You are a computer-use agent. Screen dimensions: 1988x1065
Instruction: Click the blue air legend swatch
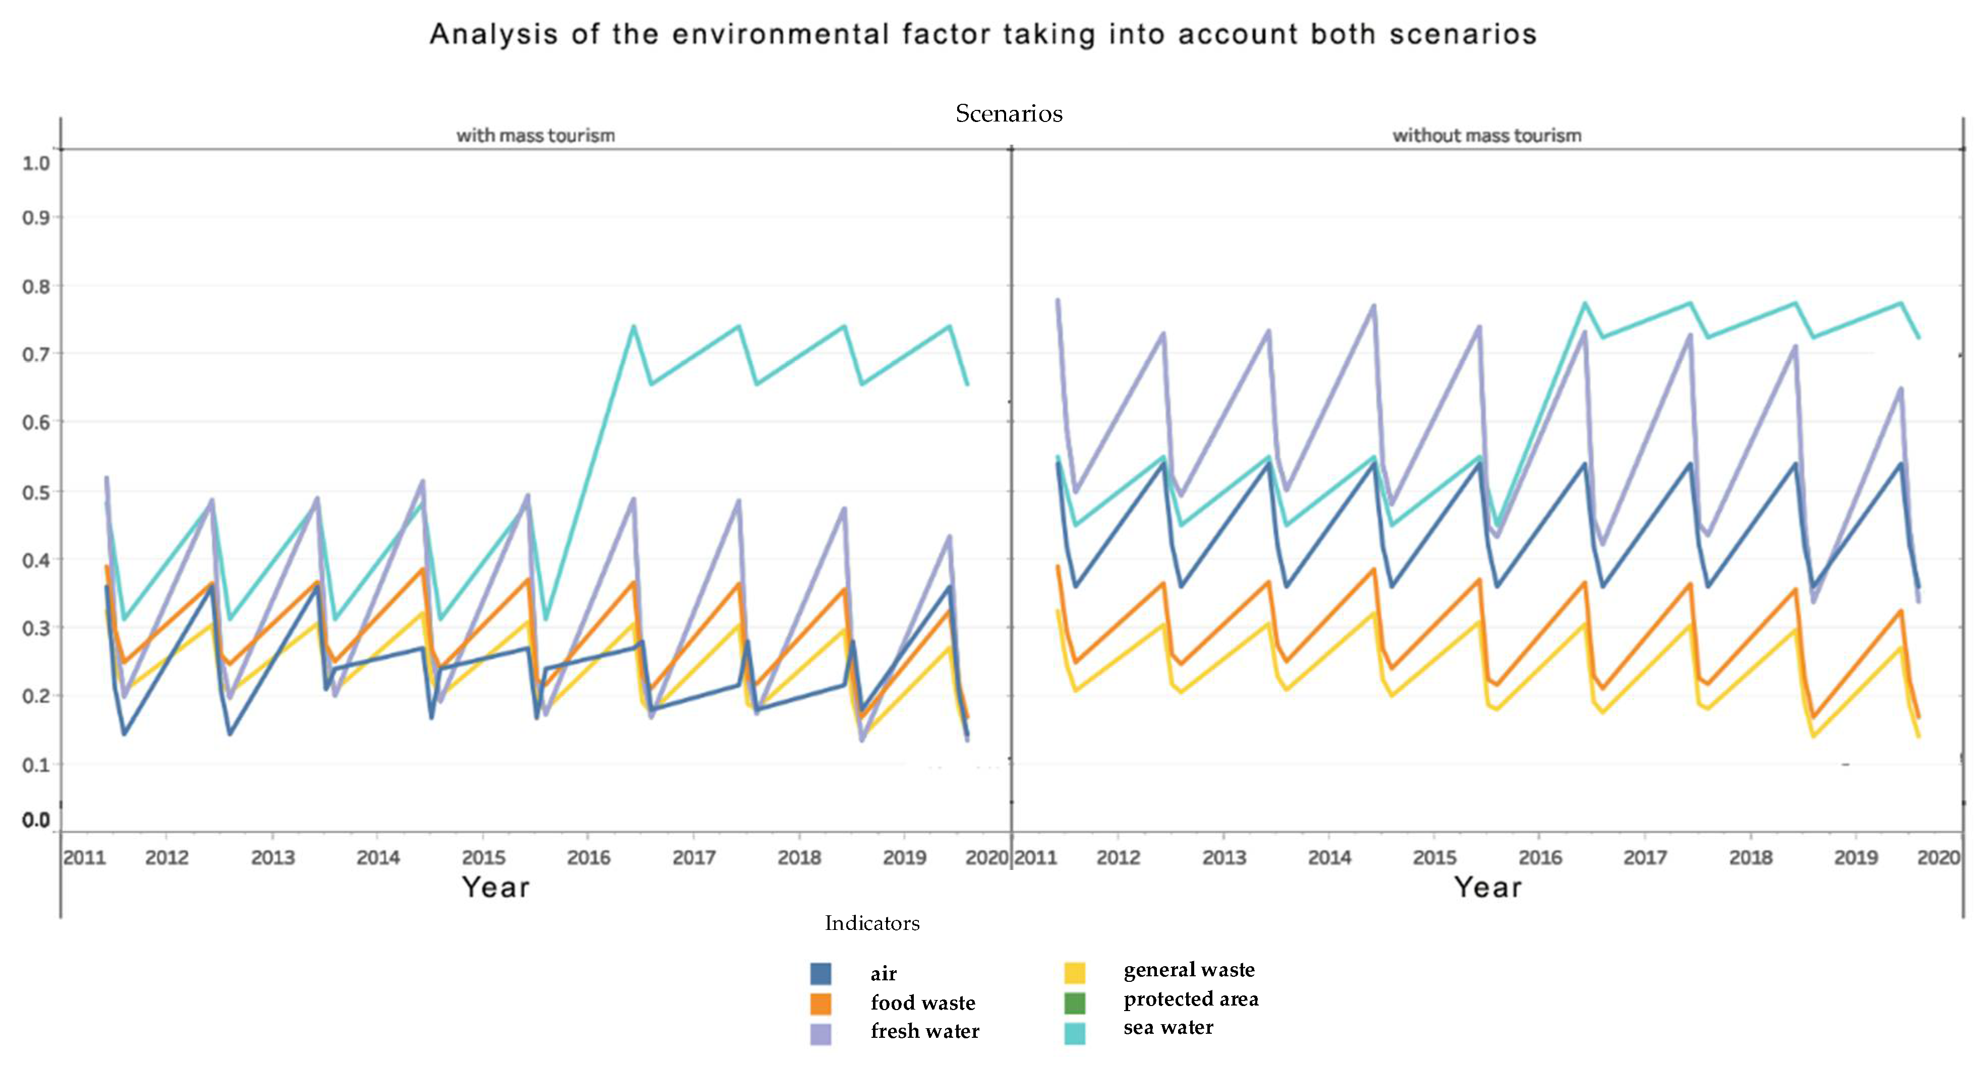(x=821, y=973)
